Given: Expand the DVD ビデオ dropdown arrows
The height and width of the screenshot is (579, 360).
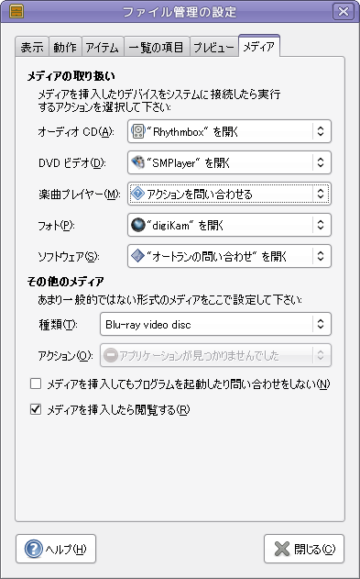Looking at the screenshot, I should (321, 162).
